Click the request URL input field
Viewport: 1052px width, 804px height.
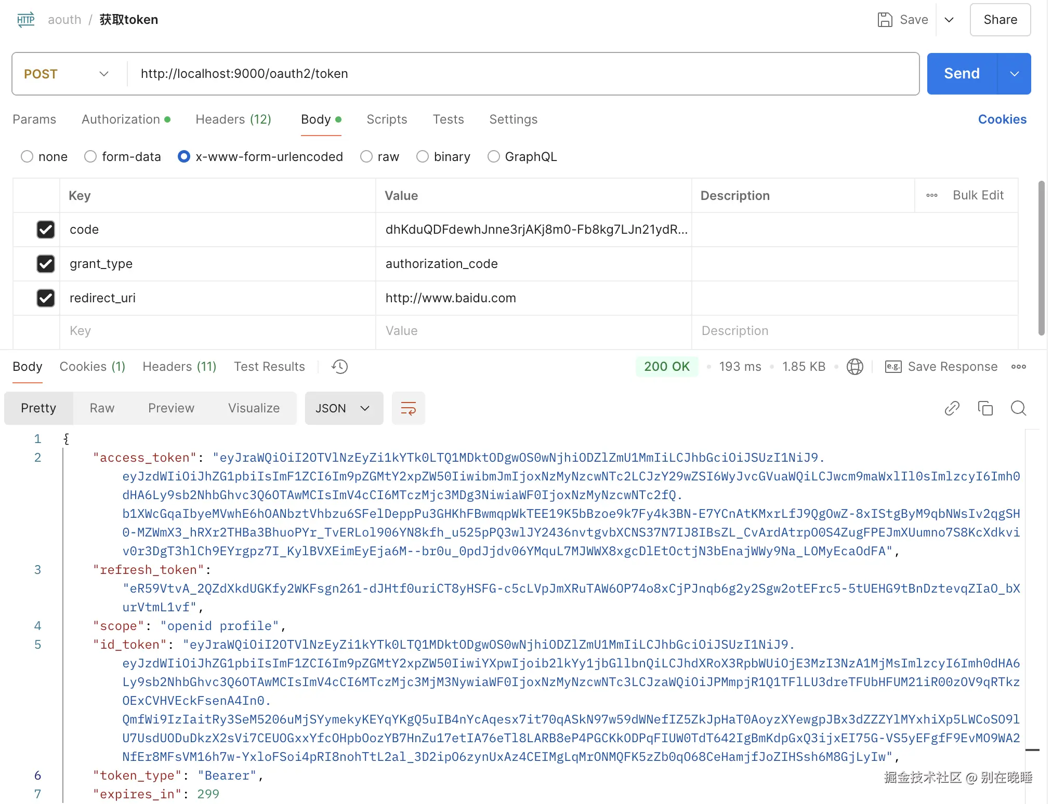click(x=520, y=74)
